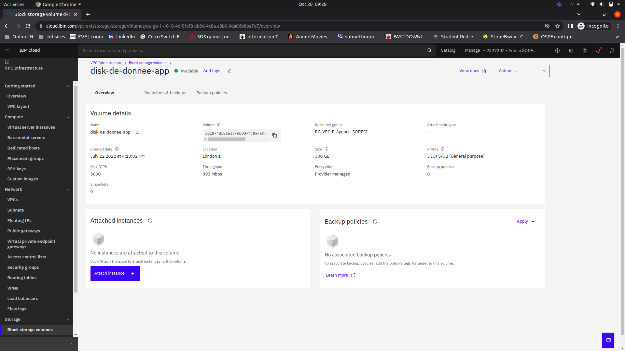625x351 pixels.
Task: Refresh the Backup policies panel
Action: (375, 222)
